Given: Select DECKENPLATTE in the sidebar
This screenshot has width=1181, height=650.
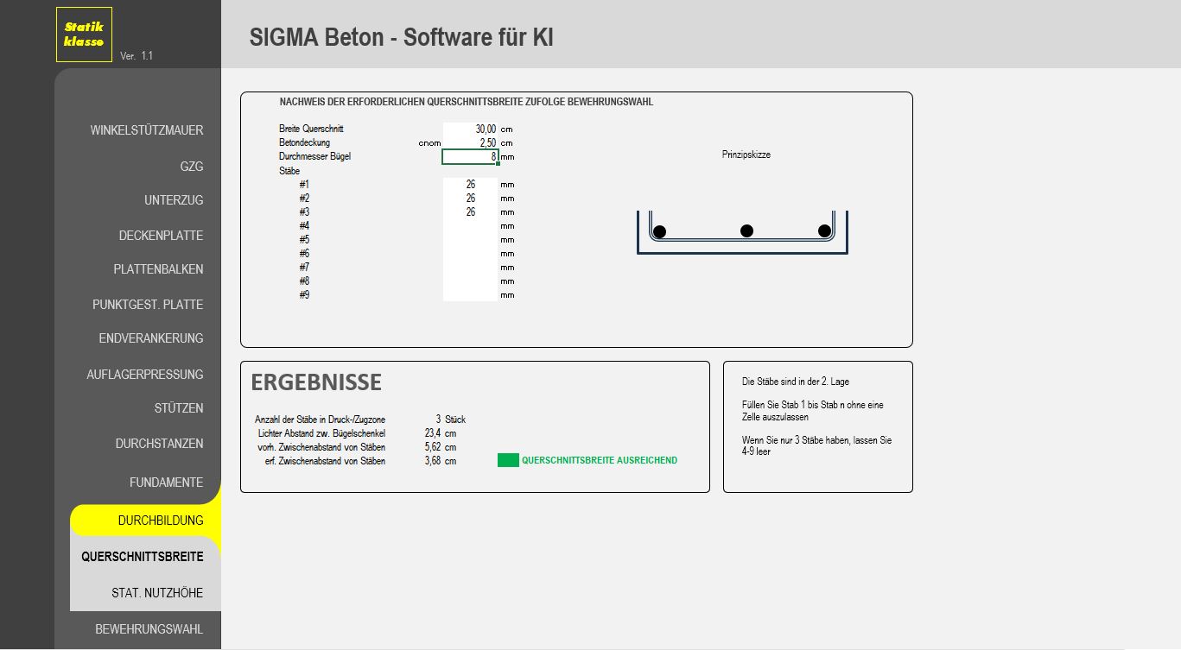Looking at the screenshot, I should pyautogui.click(x=161, y=236).
